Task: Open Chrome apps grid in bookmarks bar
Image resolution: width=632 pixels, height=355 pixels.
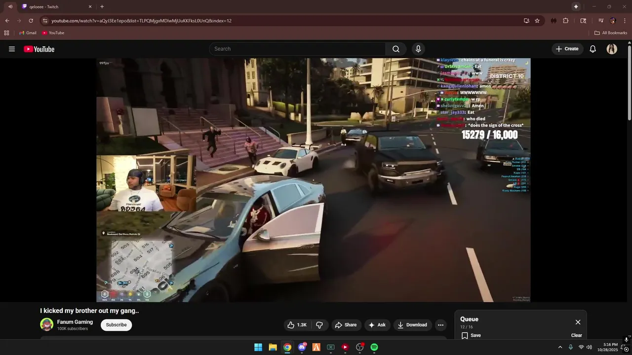Action: coord(6,33)
